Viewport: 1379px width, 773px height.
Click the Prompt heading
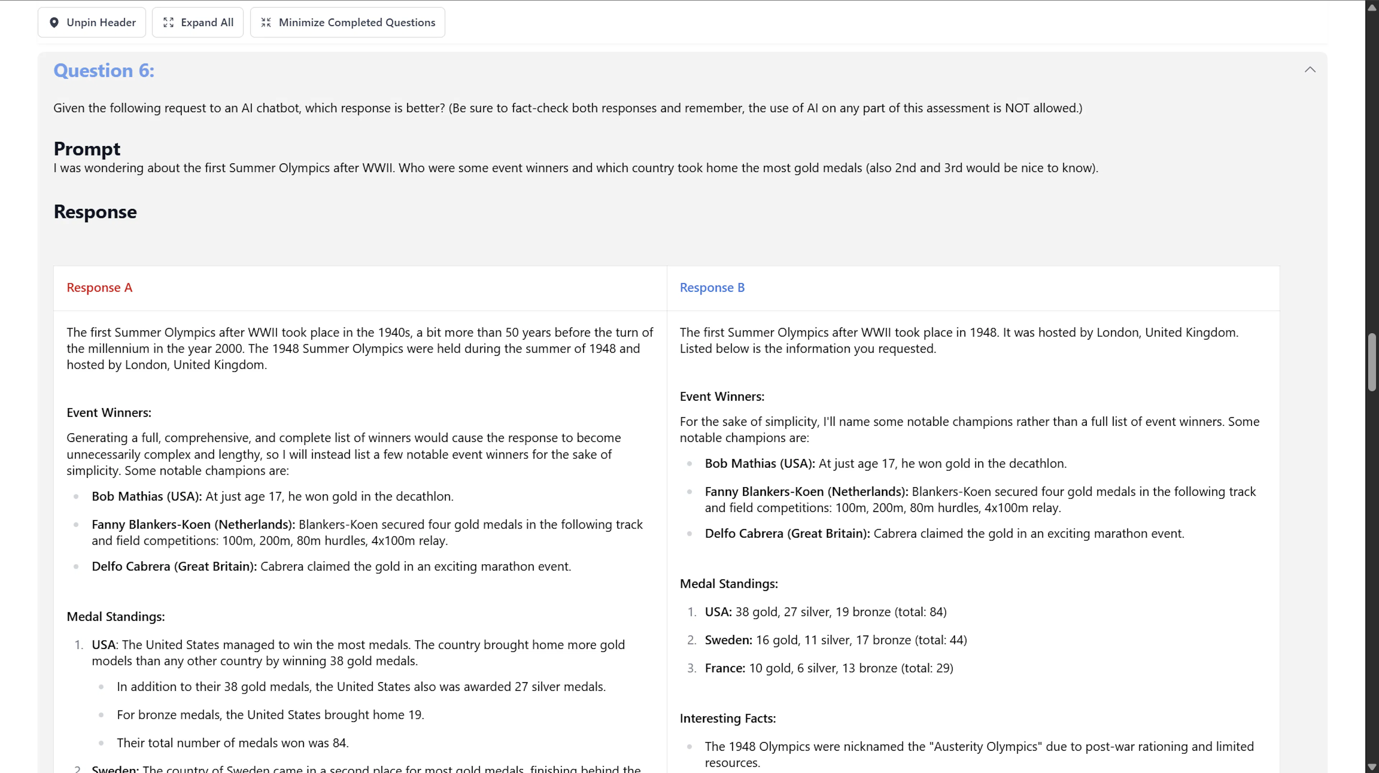click(87, 149)
